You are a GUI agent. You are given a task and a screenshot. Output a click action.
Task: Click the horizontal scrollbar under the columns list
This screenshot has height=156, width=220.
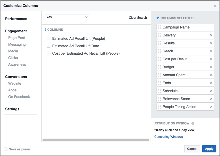point(96,140)
